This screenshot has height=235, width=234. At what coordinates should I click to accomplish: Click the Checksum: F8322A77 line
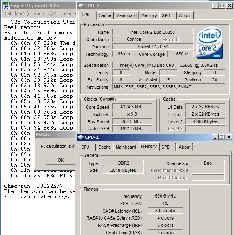point(33,186)
